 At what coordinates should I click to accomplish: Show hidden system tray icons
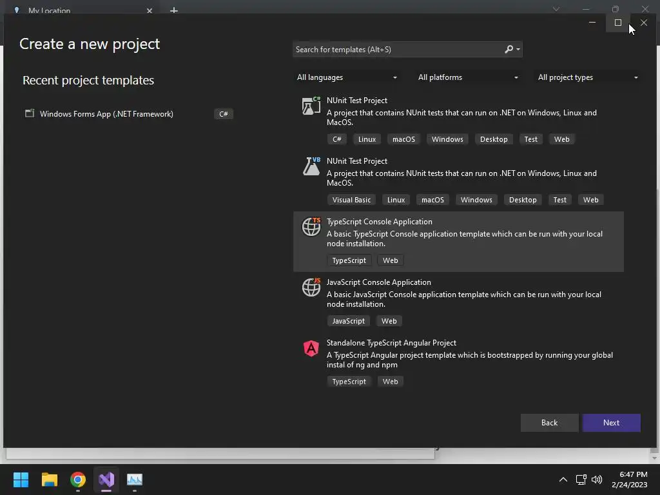tap(563, 480)
